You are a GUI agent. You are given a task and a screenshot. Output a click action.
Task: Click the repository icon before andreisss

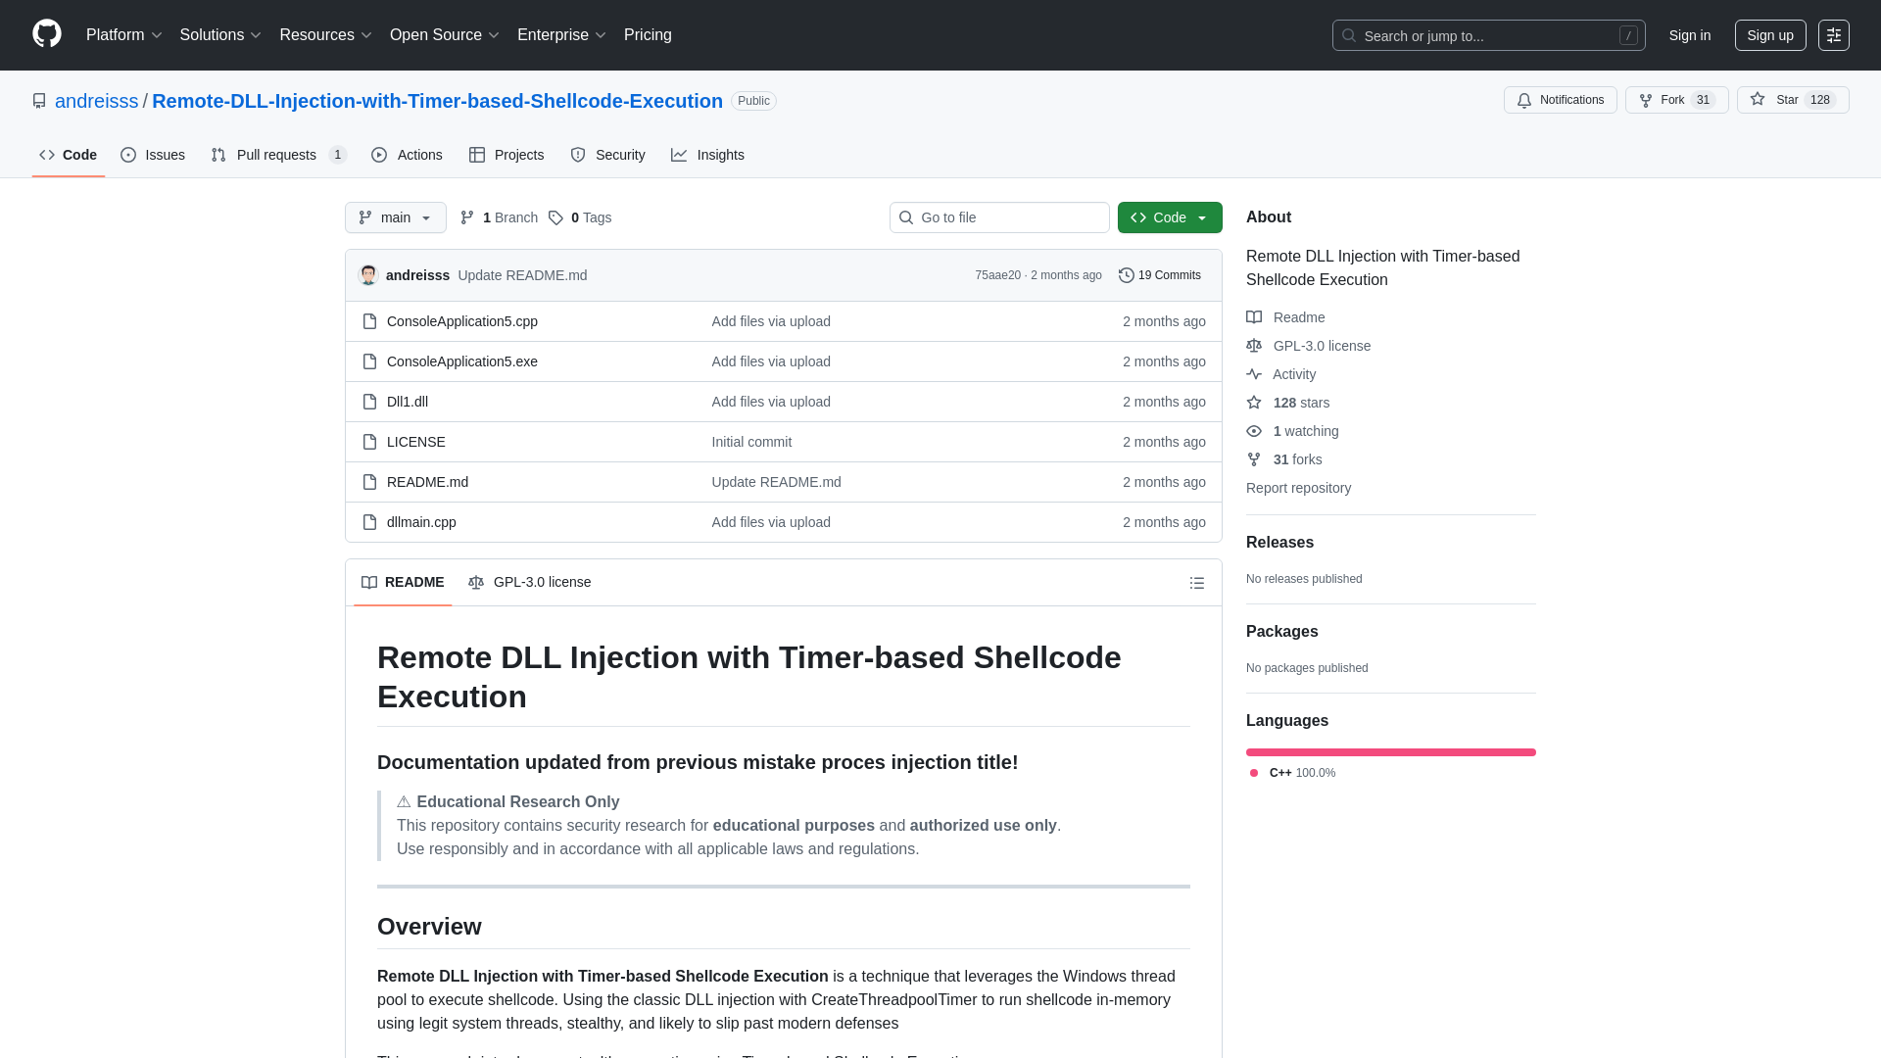[39, 101]
